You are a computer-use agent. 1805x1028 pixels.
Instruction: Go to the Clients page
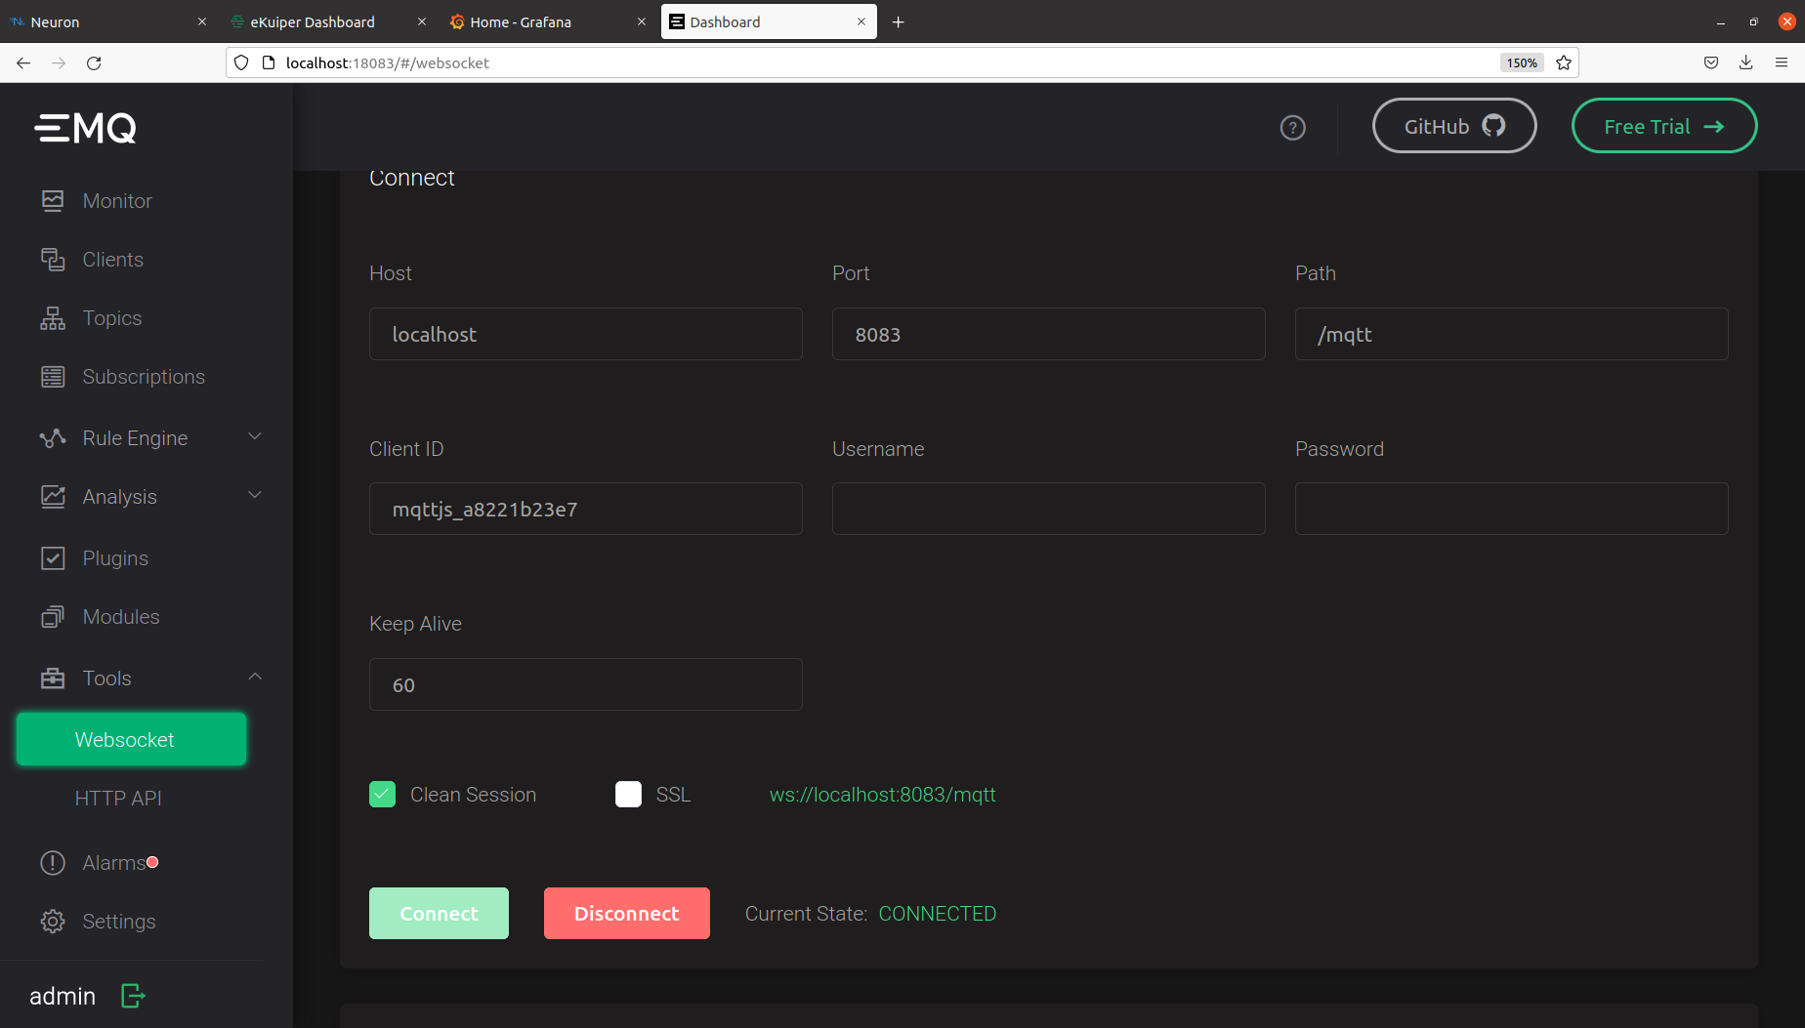click(113, 260)
